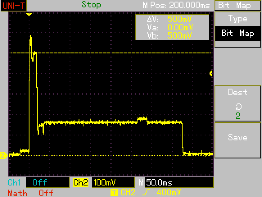Click the trigger source CH2 text
Screen dimensions: 262x197
128,192
